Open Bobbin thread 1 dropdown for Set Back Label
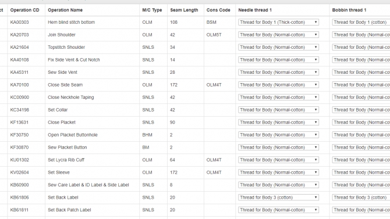The height and width of the screenshot is (219, 390). pyautogui.click(x=361, y=198)
